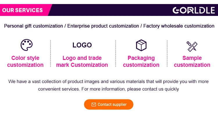Viewport: 218px width, 116px height.
Task: Click the Contact supplier button
Action: coord(109,104)
